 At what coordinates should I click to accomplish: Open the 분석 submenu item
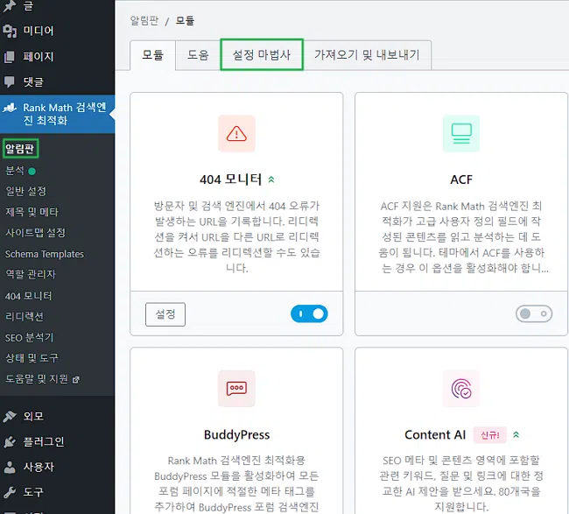15,171
